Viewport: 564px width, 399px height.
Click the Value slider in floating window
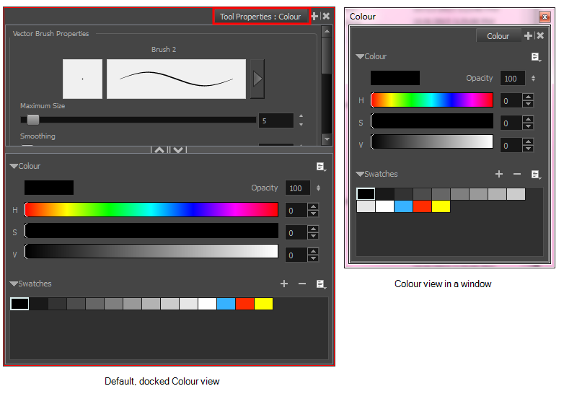click(431, 141)
